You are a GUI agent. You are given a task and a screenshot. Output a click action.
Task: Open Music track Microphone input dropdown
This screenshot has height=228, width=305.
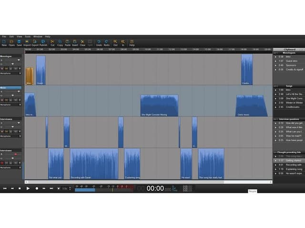[x=10, y=104]
